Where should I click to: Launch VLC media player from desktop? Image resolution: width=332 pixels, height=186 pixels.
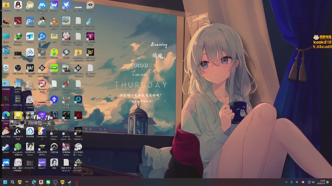pyautogui.click(x=54, y=21)
